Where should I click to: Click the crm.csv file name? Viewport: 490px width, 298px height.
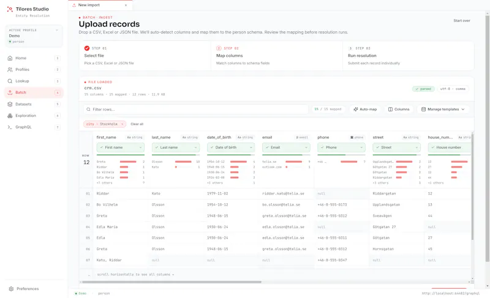point(93,88)
